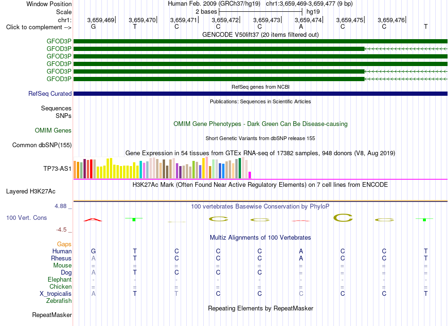Screen dimensions: 448x326
Task: Open 'Short Genetic Variants from dbSNP release 155'
Action: [x=260, y=138]
